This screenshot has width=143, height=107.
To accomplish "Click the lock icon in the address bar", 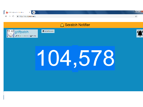I will (x=18, y=16).
